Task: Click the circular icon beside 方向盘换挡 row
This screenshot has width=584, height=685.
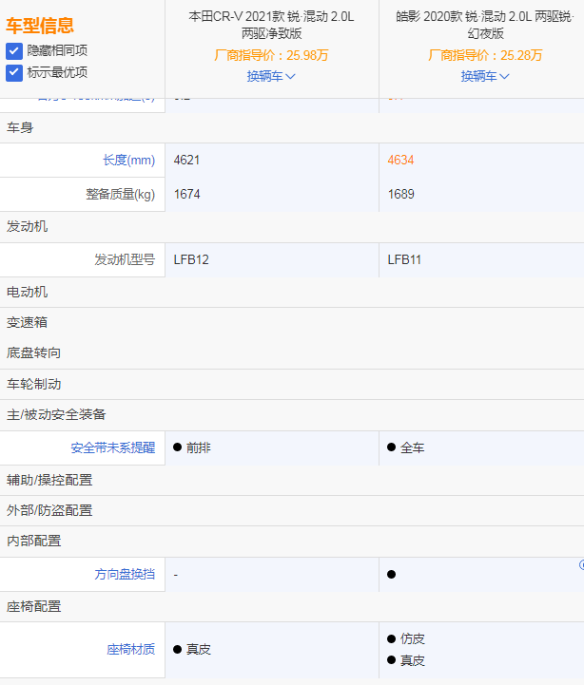Action: click(x=580, y=564)
